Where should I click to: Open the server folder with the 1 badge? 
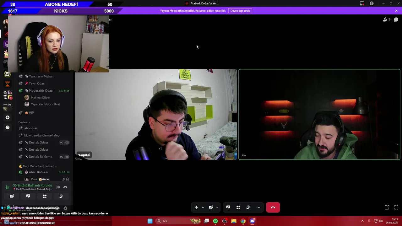8,95
